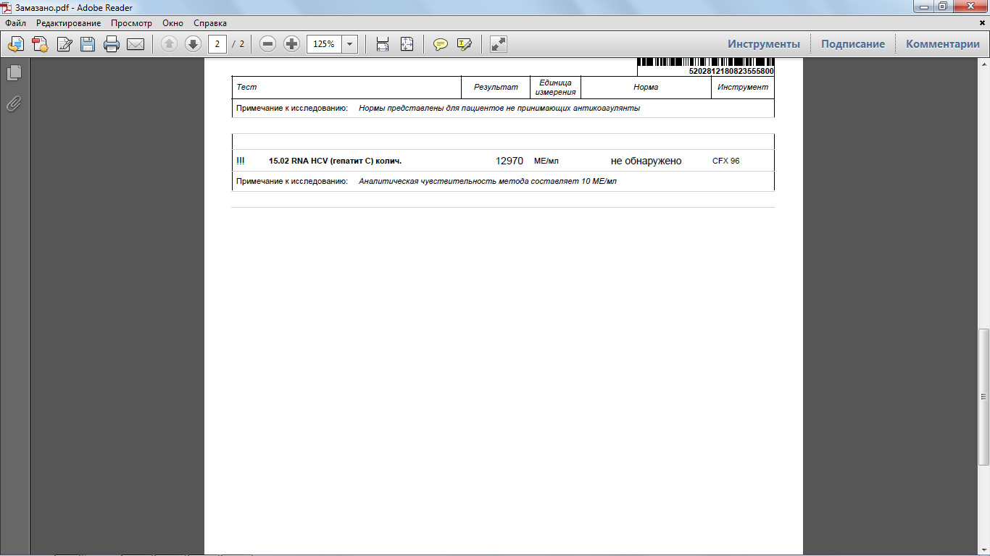Click the page number input field
The width and height of the screenshot is (990, 556).
coord(217,44)
